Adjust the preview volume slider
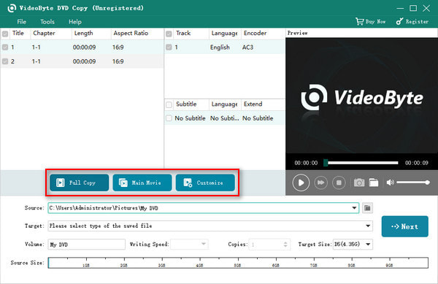Viewport: 438px width, 284px height. 413,183
